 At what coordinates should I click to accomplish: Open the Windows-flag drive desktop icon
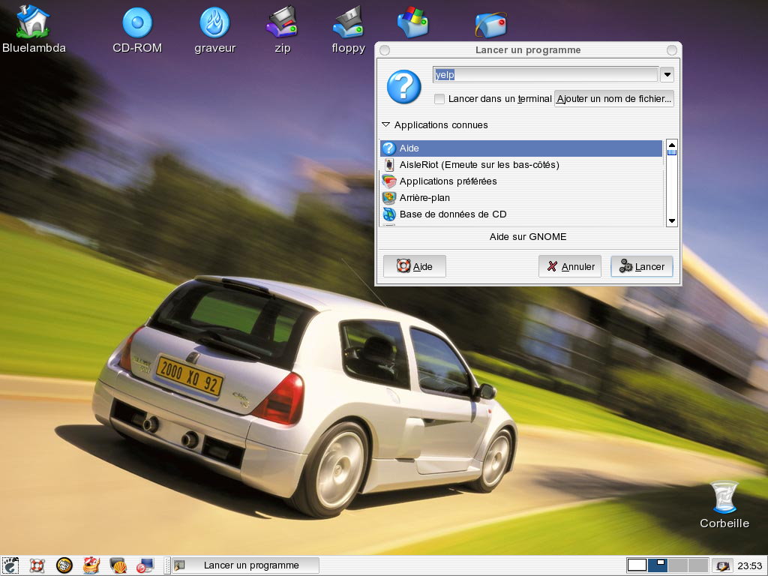pyautogui.click(x=412, y=22)
